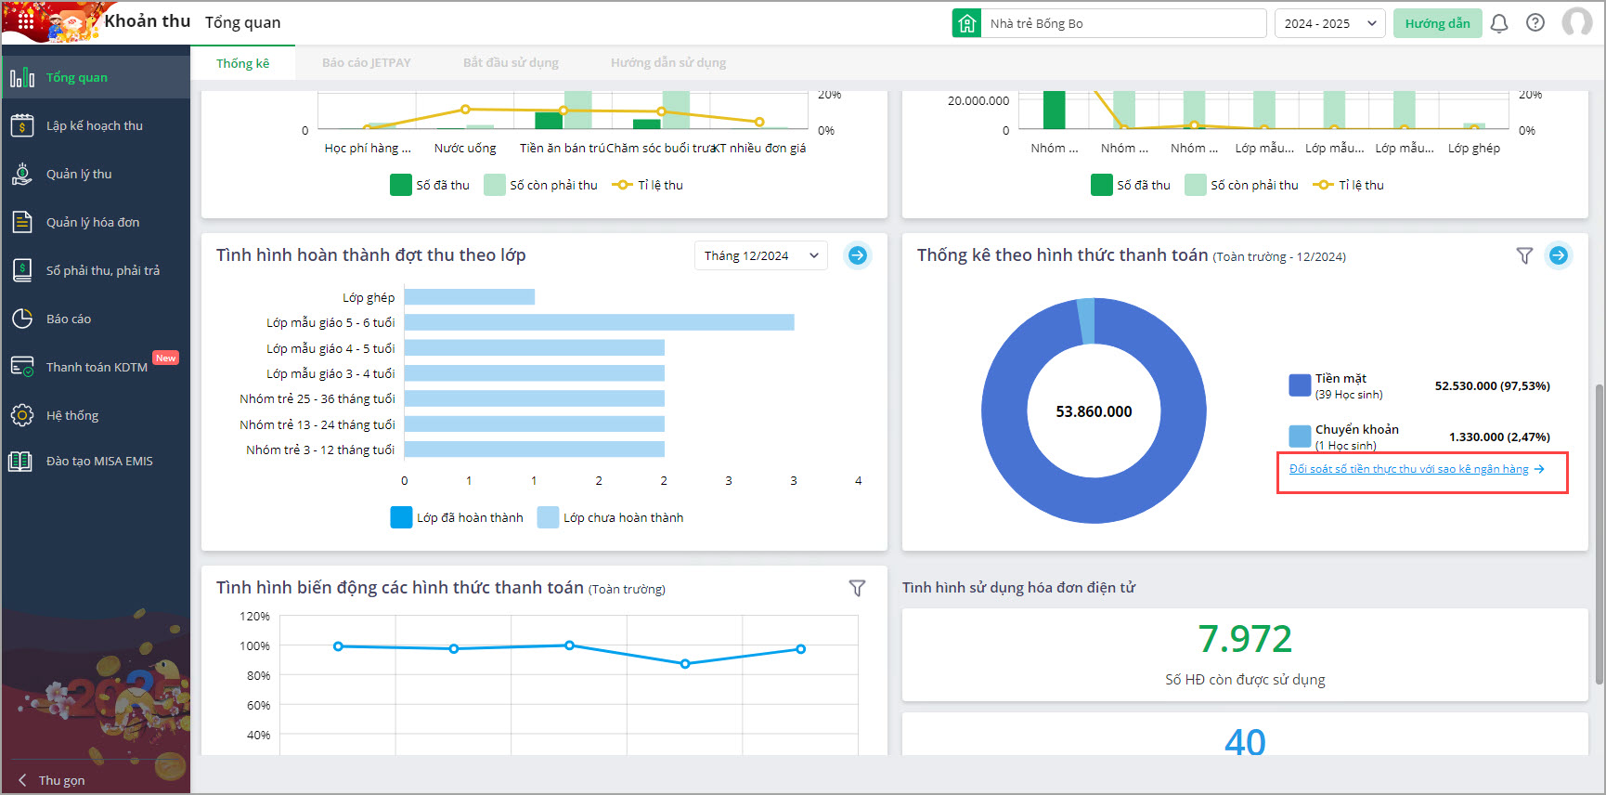
Task: Switch to Báo cáo JETPAY tab
Action: (x=367, y=63)
